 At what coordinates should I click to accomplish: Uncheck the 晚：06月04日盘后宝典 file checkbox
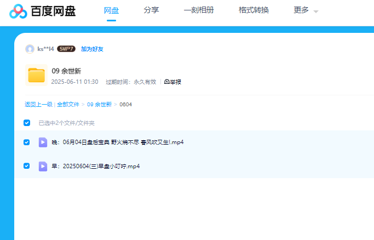click(x=27, y=142)
